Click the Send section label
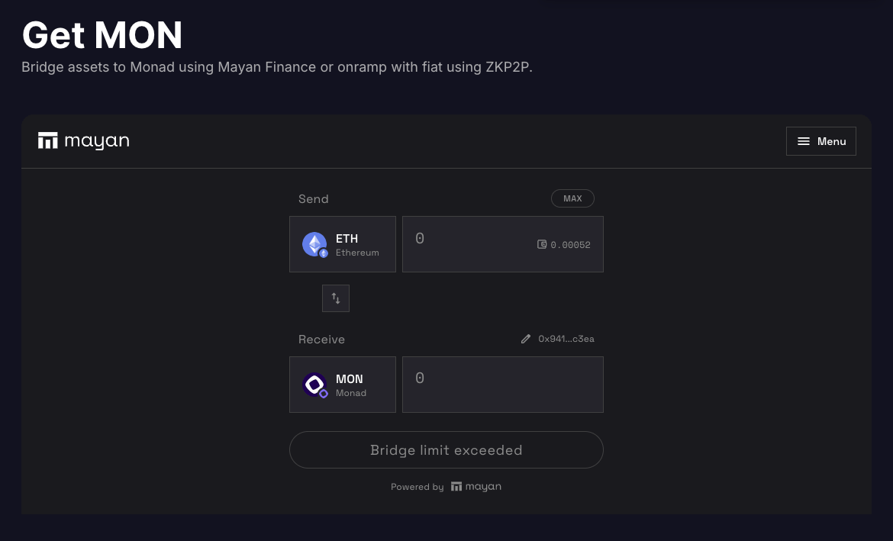This screenshot has width=893, height=541. [x=313, y=199]
